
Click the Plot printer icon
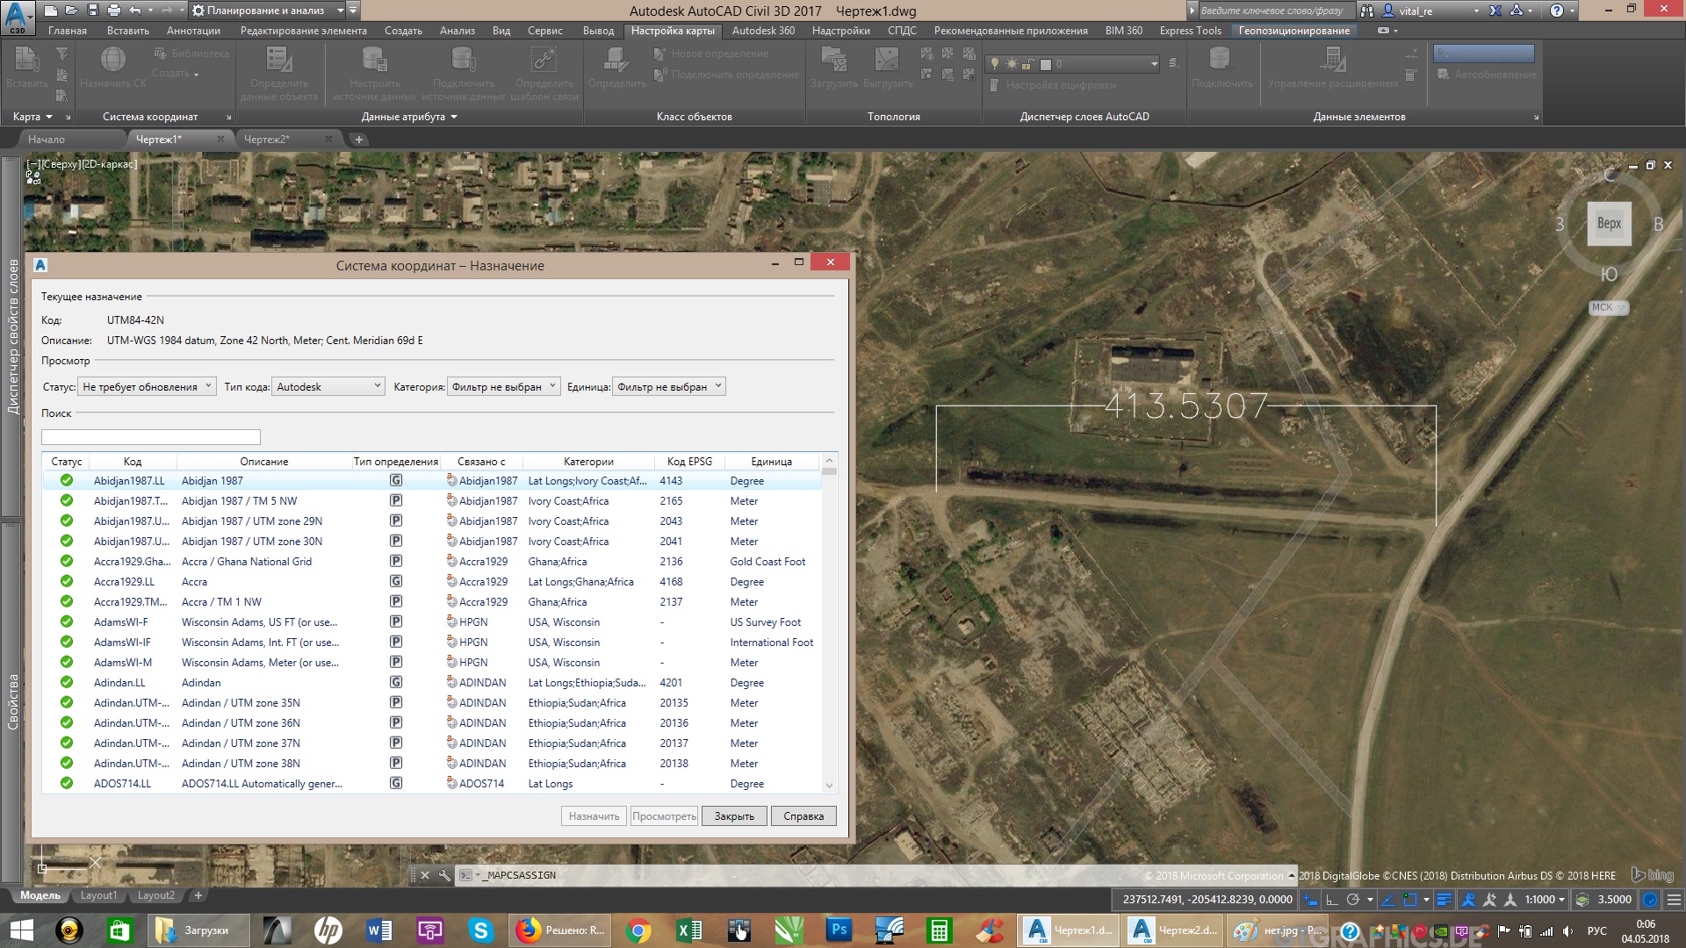(x=114, y=11)
